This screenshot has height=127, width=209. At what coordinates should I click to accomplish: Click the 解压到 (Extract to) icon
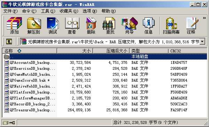34,25
